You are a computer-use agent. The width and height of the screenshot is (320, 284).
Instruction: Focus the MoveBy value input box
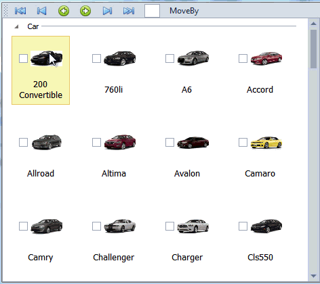tap(152, 11)
